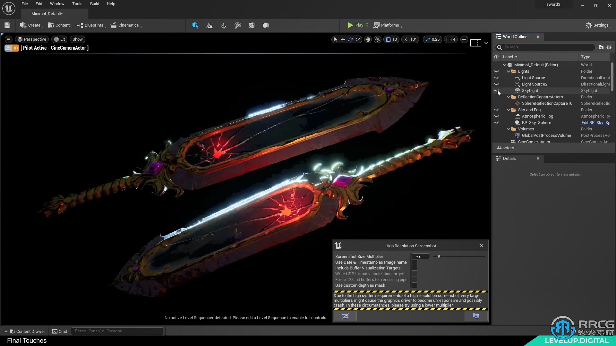Viewport: 616px width, 346px height.
Task: Click the Grid Snap settings icon
Action: point(388,39)
